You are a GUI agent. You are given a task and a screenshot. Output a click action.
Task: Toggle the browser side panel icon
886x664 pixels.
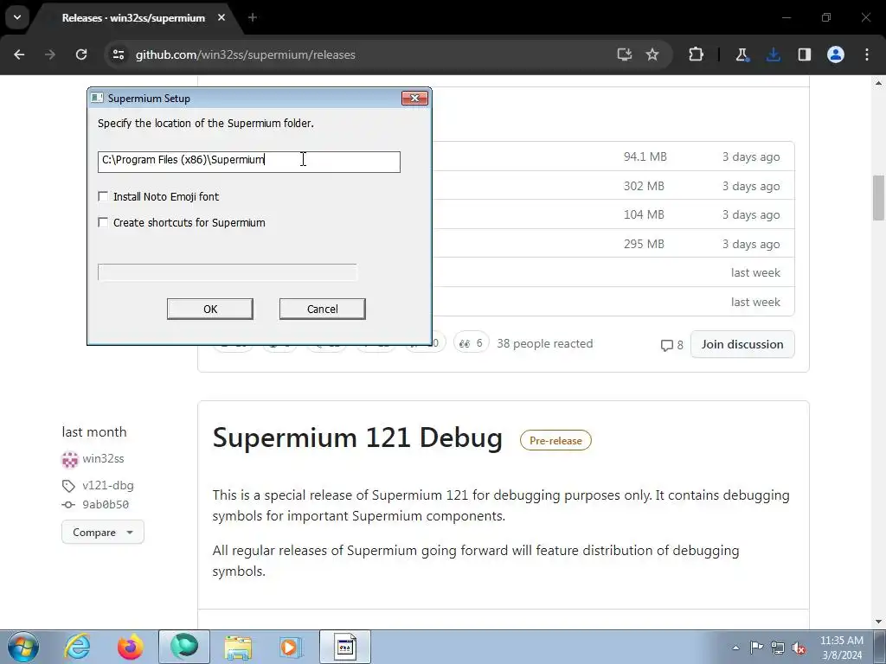coord(804,54)
